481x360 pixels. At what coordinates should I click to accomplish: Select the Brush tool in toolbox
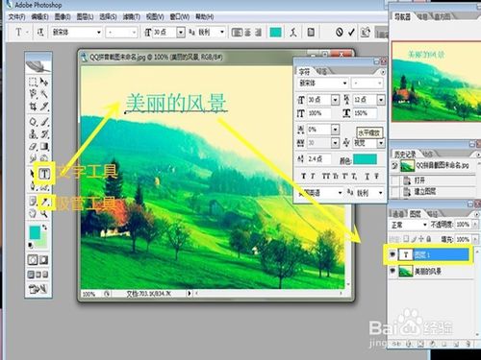tap(44, 122)
